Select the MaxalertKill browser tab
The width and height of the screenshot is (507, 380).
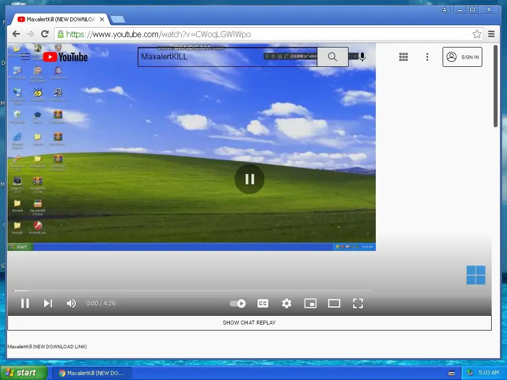[60, 19]
